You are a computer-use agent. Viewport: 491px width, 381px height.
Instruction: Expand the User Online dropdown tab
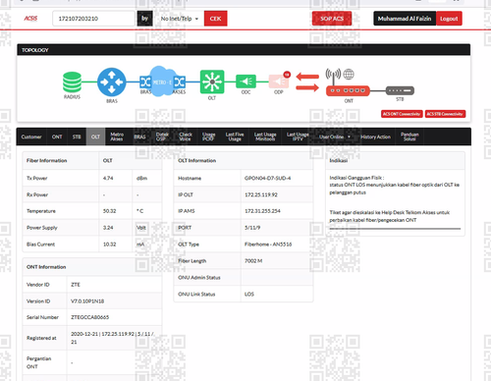pyautogui.click(x=335, y=136)
